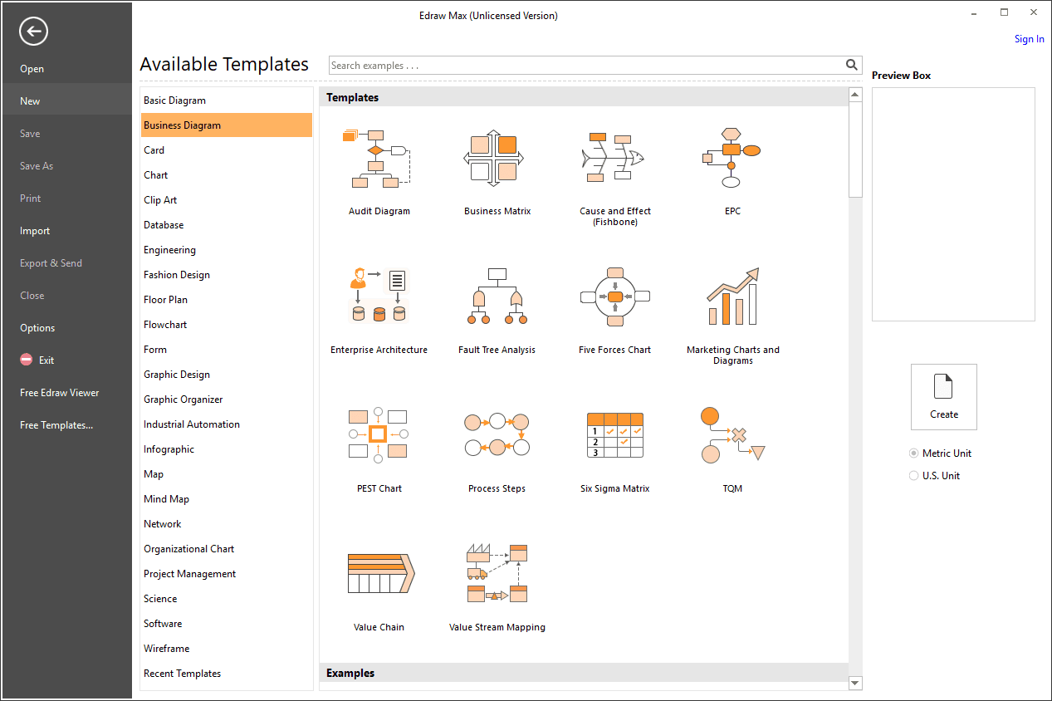Open the Cause and Effect Fishbone template

click(615, 159)
